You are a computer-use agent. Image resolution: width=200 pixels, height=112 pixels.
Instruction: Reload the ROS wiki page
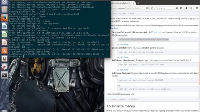point(152,8)
